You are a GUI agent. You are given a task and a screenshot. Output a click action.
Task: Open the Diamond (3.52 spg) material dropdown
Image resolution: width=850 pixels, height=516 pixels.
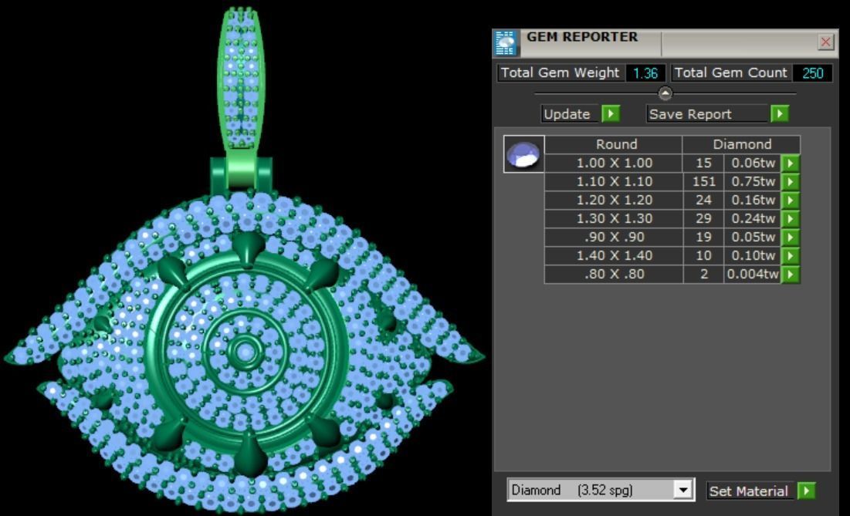[683, 490]
